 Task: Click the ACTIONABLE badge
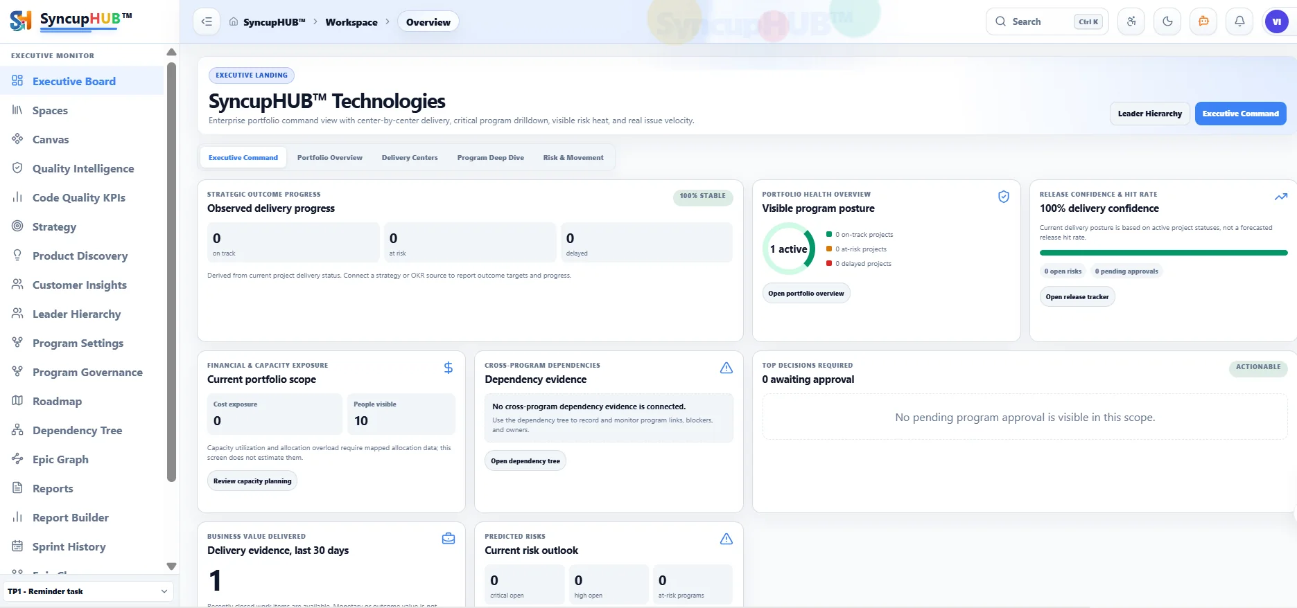[x=1258, y=368]
